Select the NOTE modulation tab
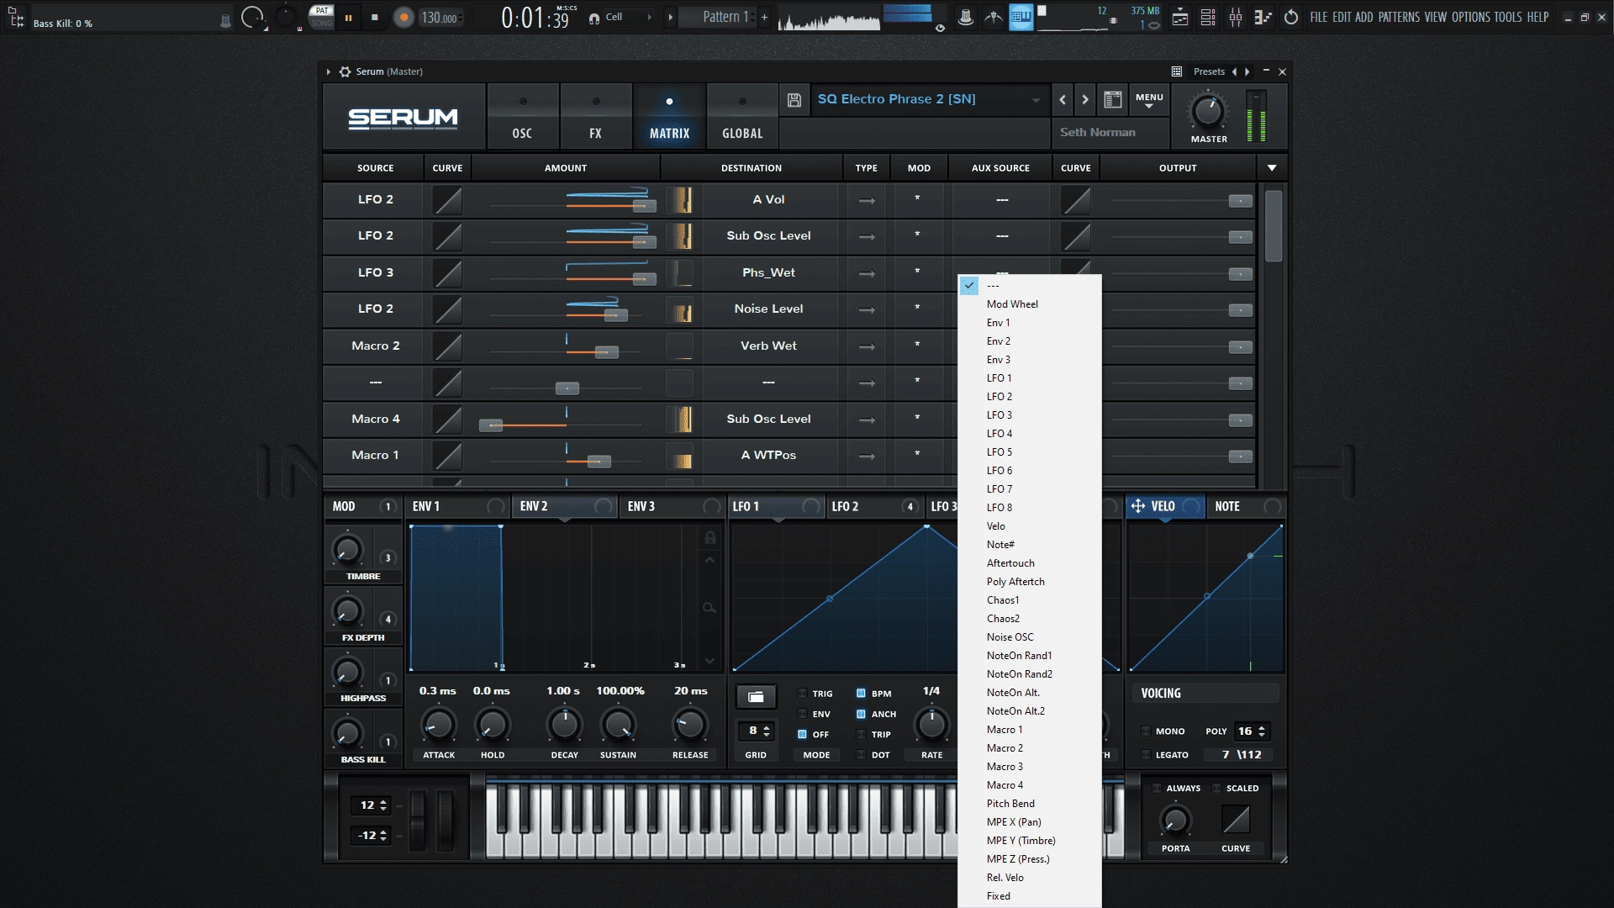The image size is (1614, 908). 1247,506
